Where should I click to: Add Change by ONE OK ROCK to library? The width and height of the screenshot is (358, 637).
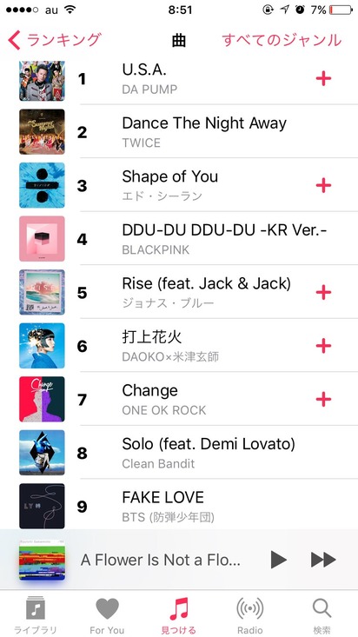coord(323,400)
